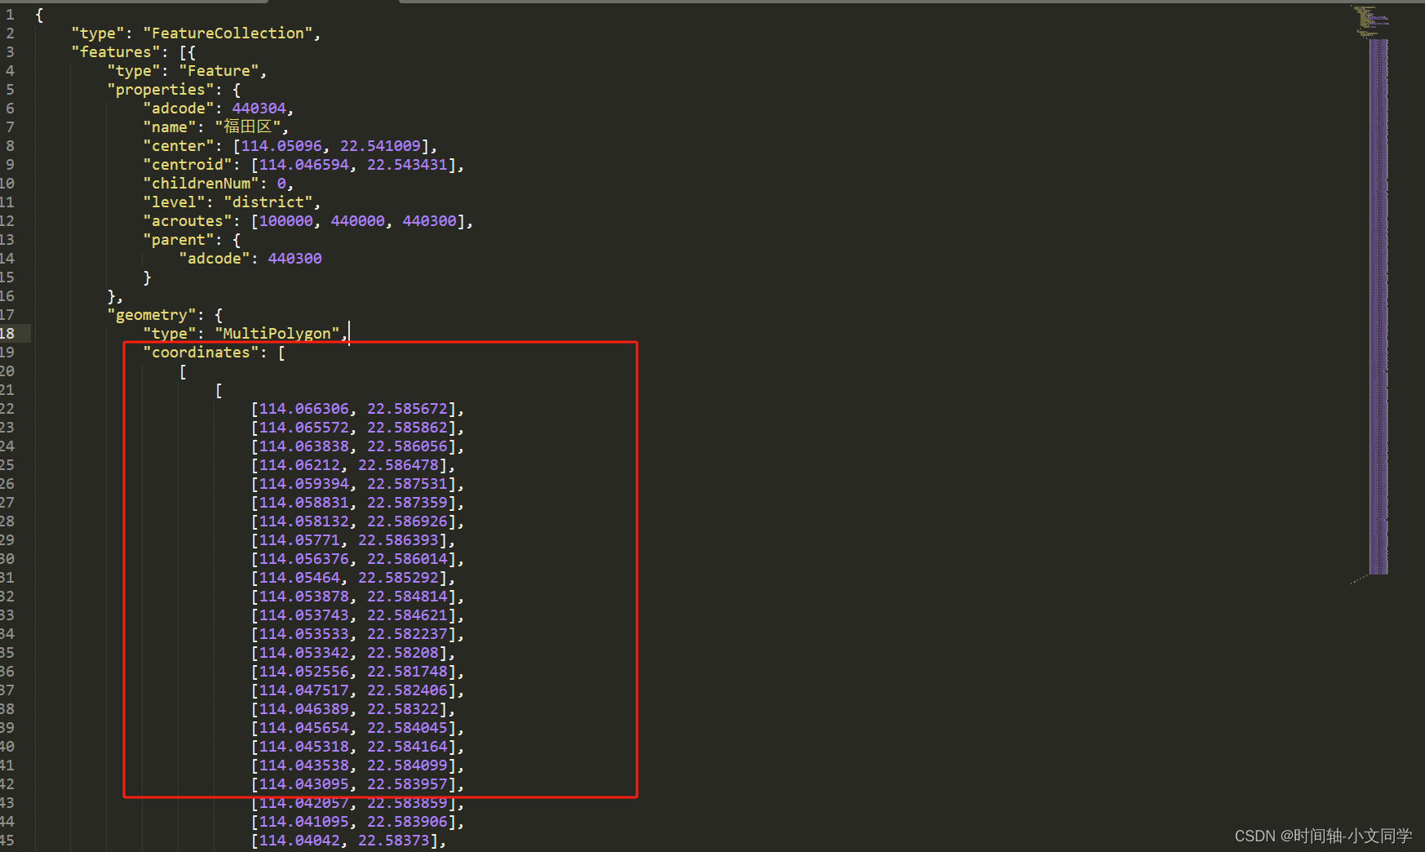Click coordinate longitude 114.045318
The height and width of the screenshot is (852, 1425).
point(303,747)
